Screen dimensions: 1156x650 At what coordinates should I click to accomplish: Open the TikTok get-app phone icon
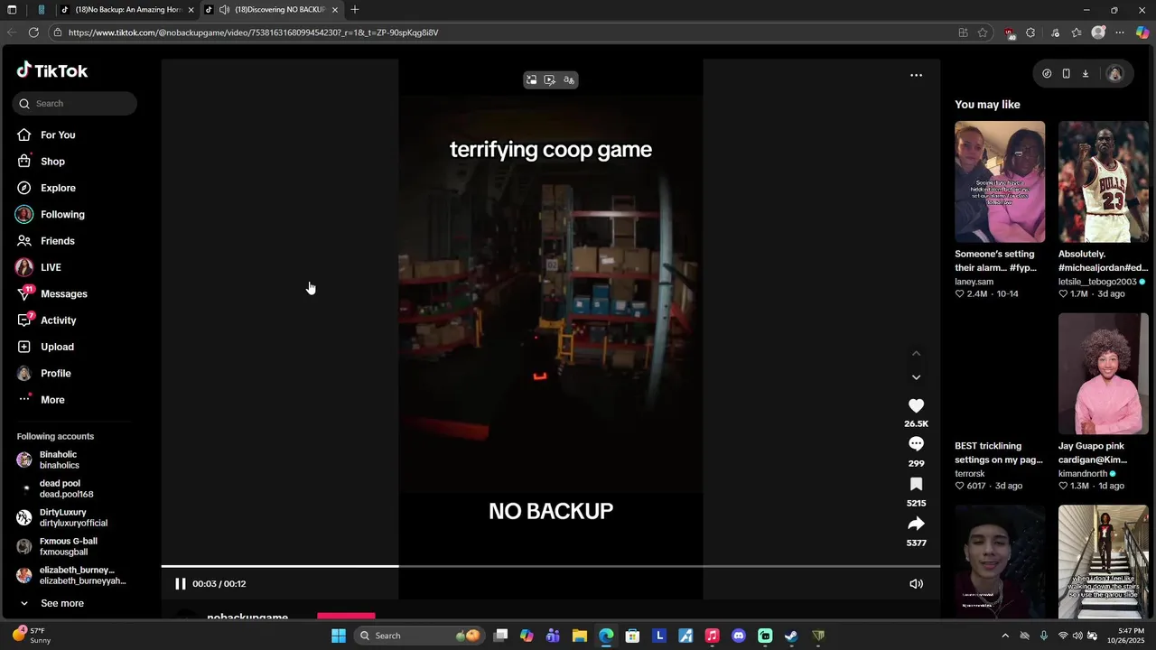coord(1067,74)
